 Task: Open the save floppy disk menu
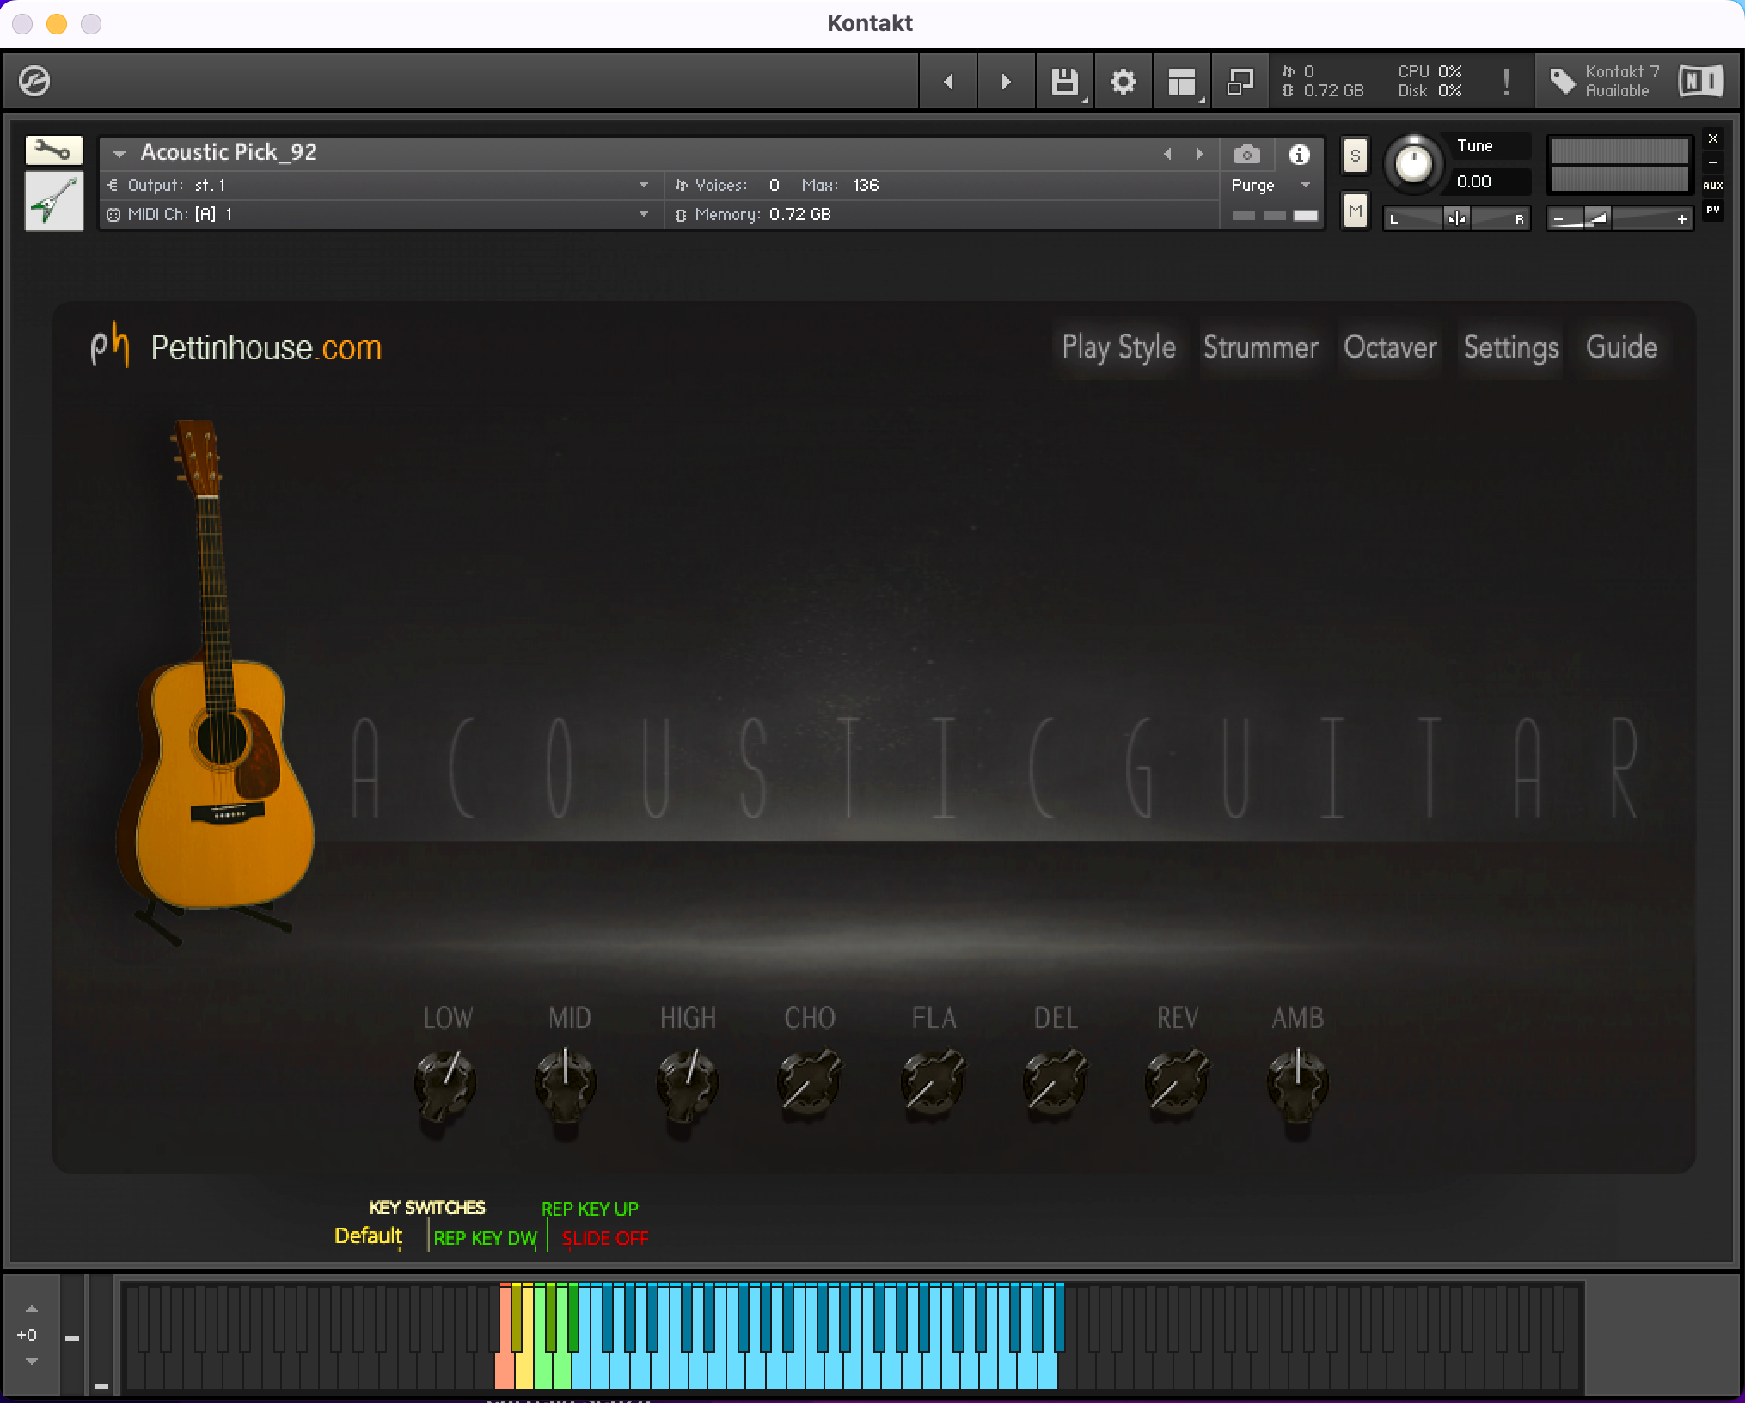click(x=1065, y=82)
